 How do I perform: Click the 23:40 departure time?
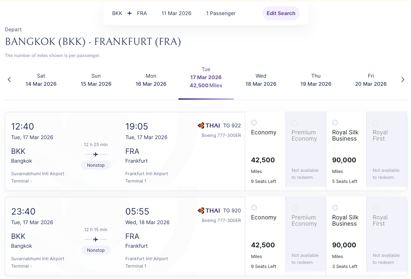pyautogui.click(x=23, y=212)
